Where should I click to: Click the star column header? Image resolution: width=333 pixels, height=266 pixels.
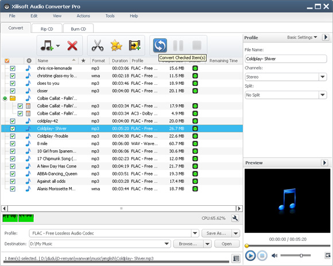83,61
